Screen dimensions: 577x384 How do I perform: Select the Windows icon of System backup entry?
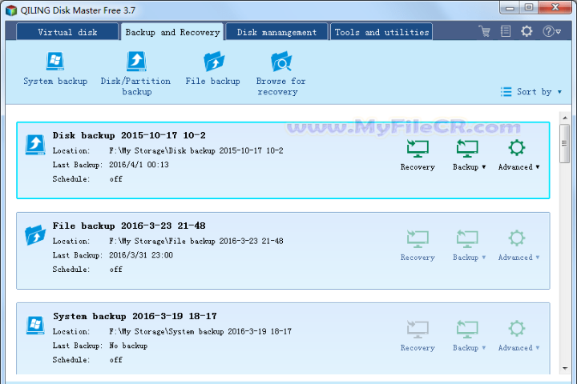[35, 326]
